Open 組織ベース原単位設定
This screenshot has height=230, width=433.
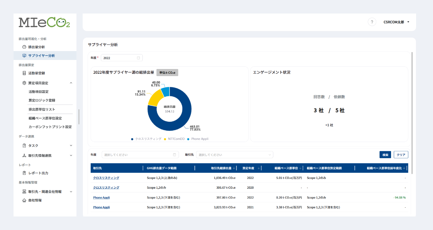[x=45, y=118]
